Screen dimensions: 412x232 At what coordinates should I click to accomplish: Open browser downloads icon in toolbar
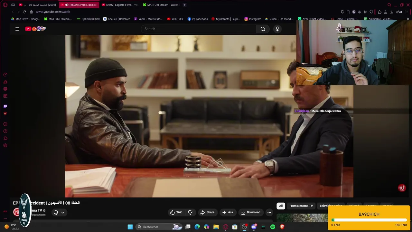(391, 12)
